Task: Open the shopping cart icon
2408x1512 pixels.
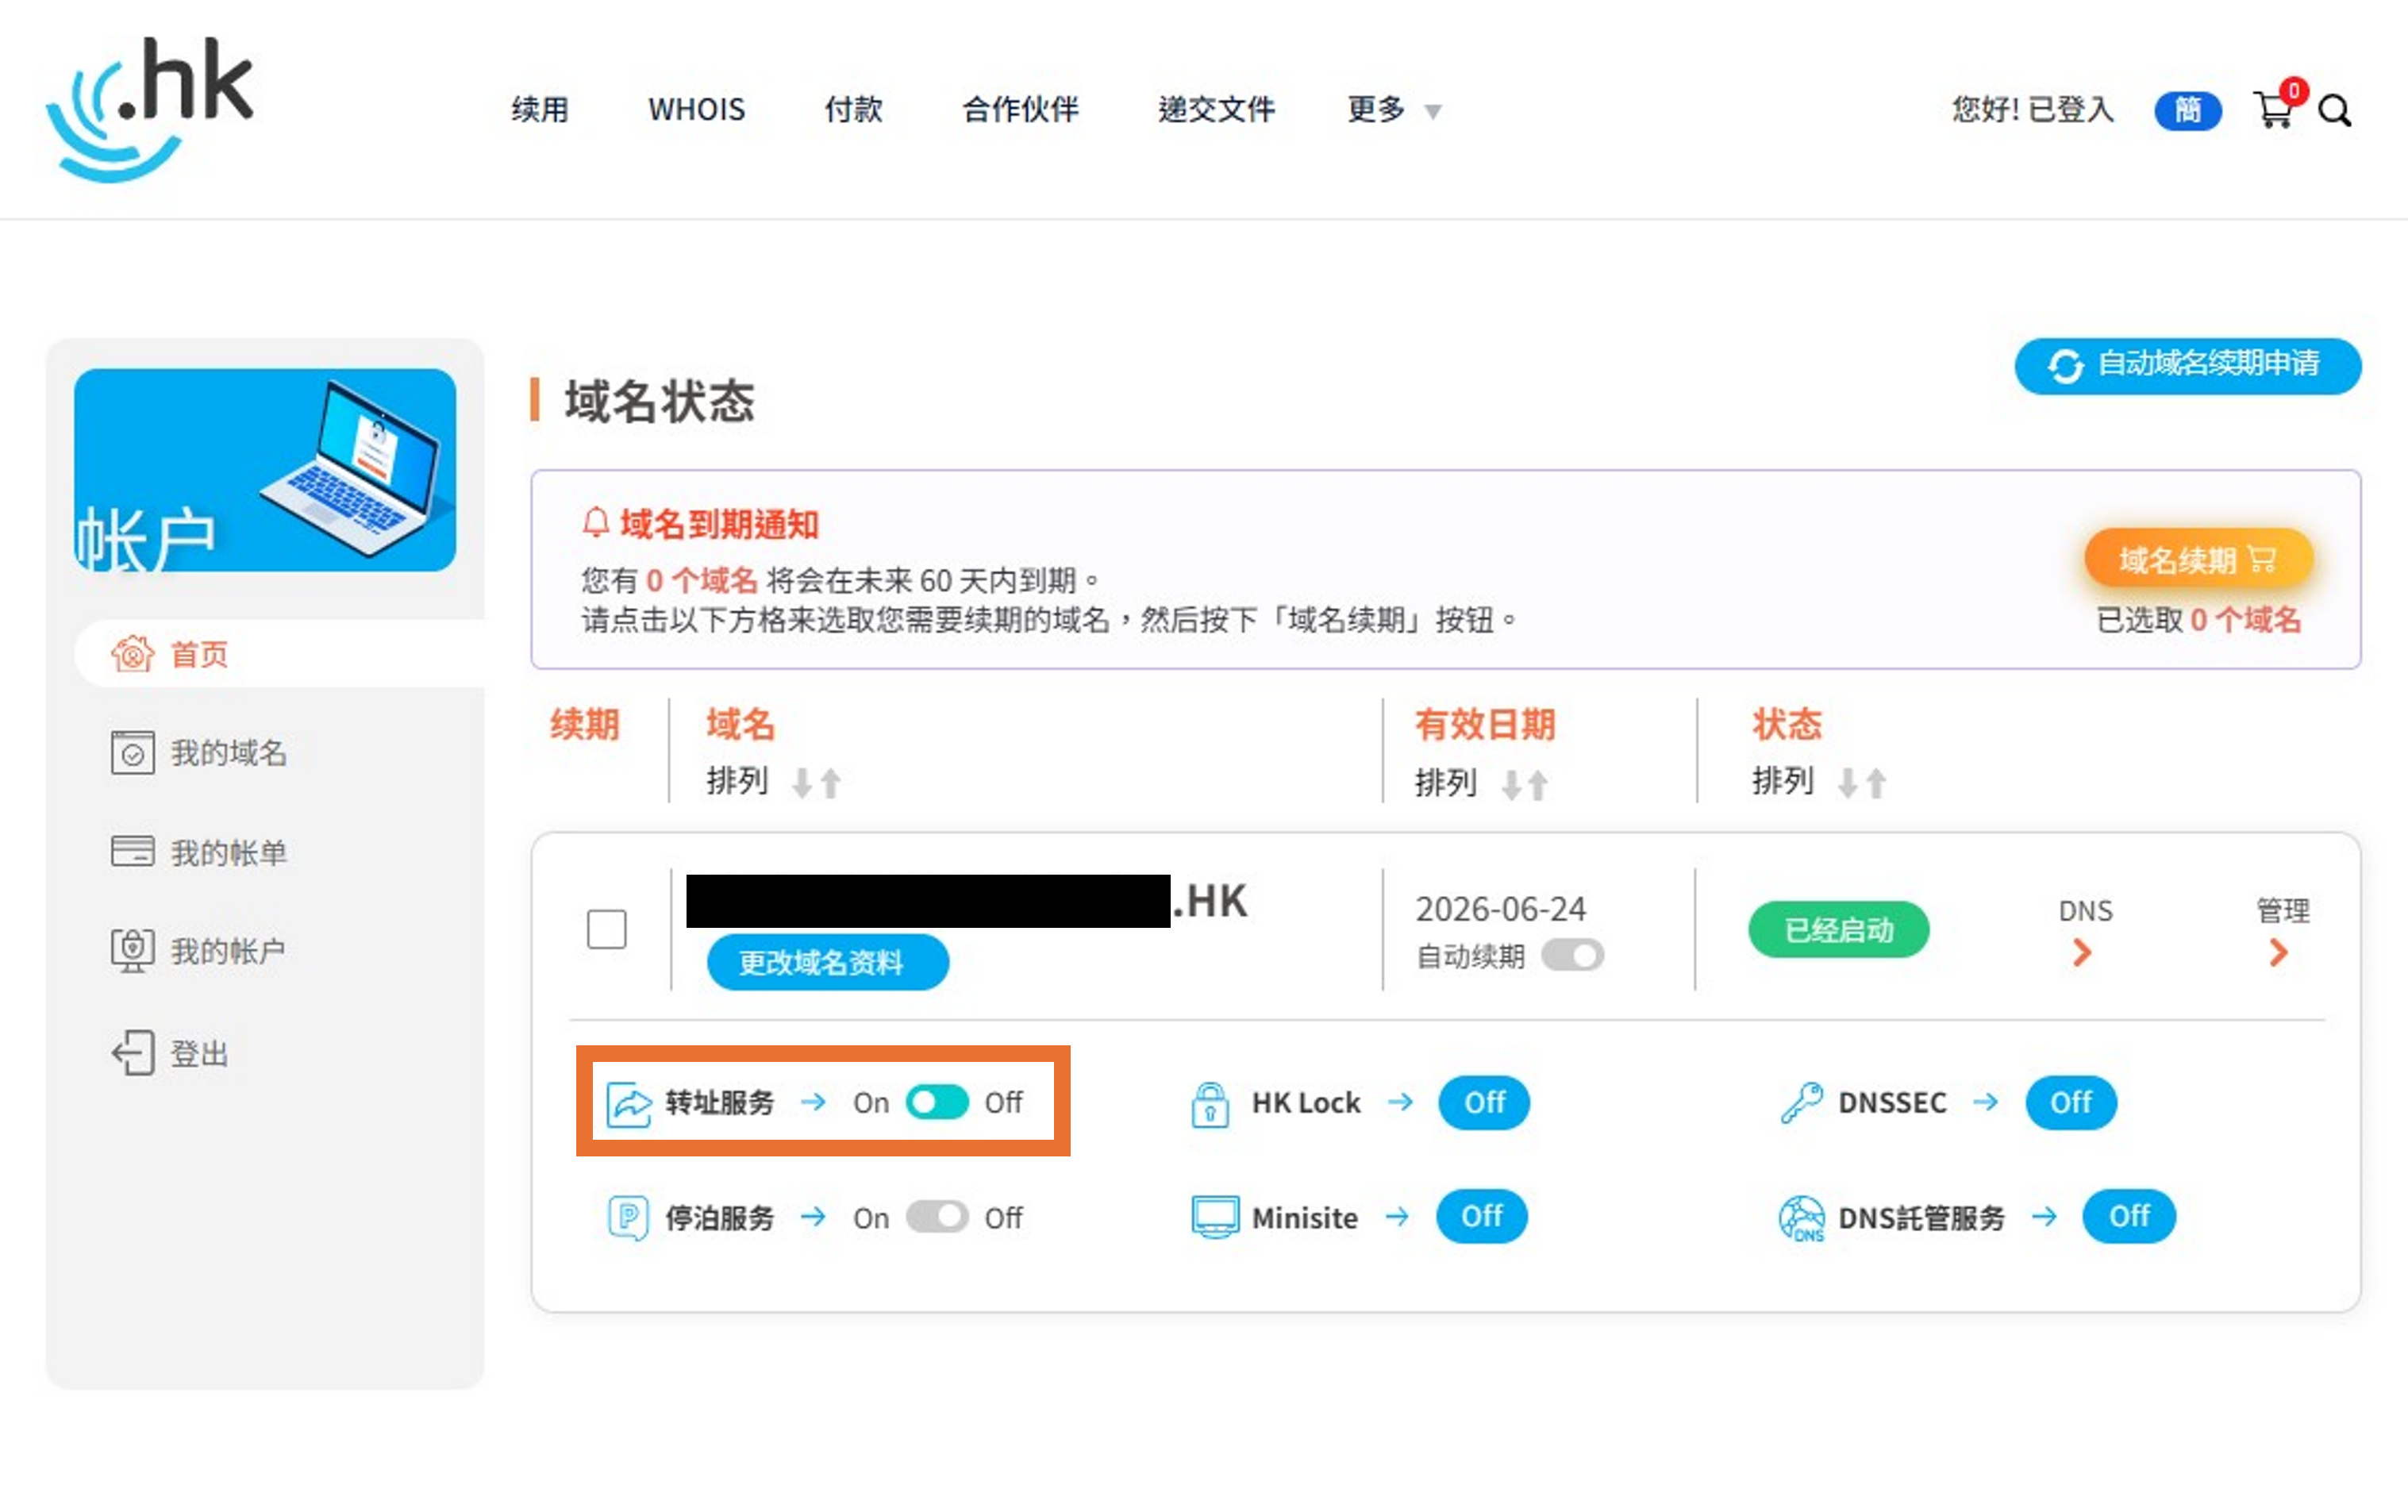Action: (x=2273, y=110)
